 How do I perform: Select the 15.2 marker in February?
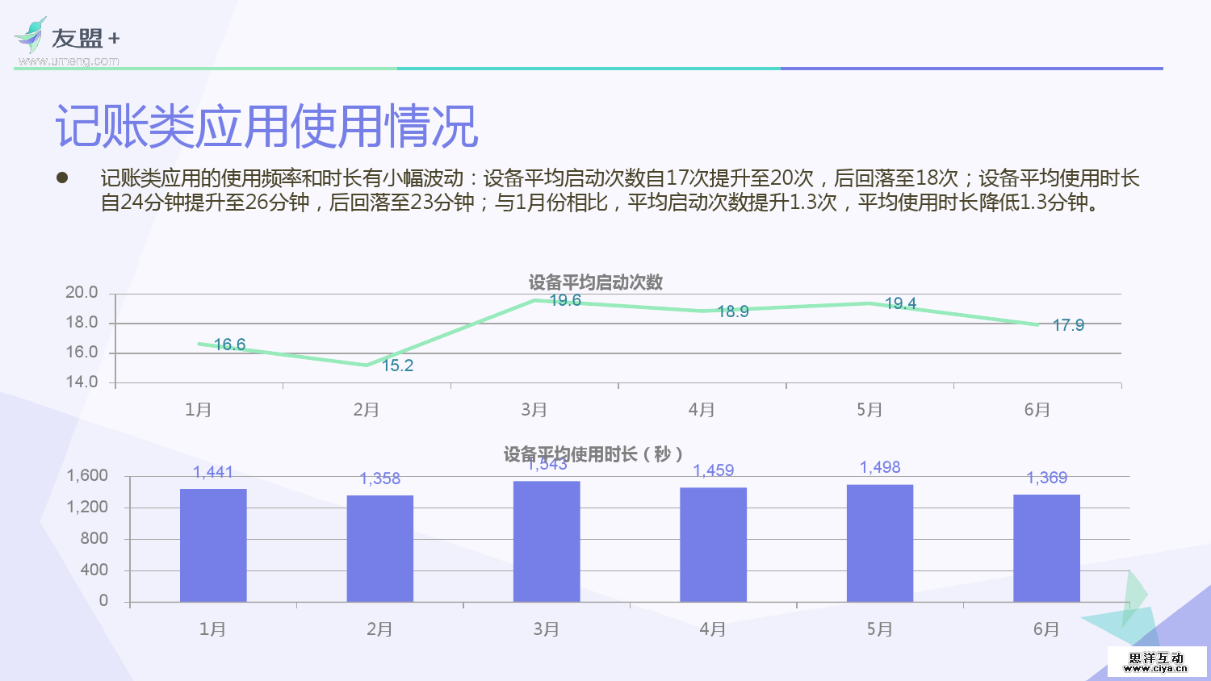(367, 366)
